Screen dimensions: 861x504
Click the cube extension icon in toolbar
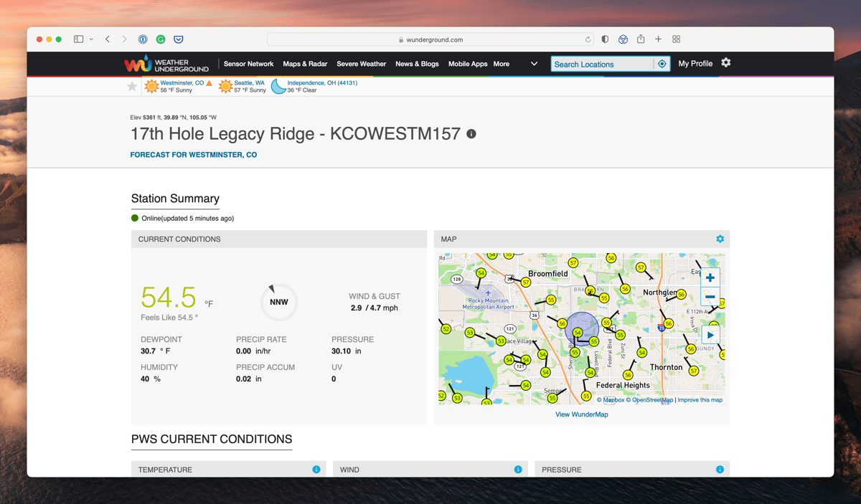[623, 39]
